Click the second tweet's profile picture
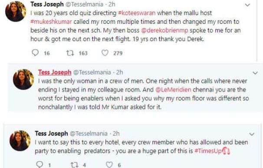This screenshot has height=168, width=263. (x=23, y=79)
